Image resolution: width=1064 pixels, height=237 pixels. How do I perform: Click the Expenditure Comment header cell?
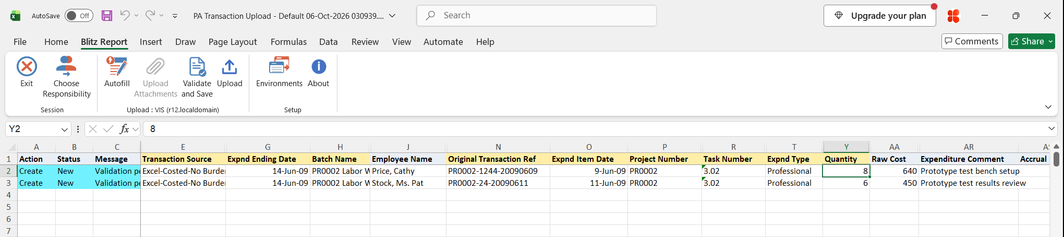click(x=969, y=159)
